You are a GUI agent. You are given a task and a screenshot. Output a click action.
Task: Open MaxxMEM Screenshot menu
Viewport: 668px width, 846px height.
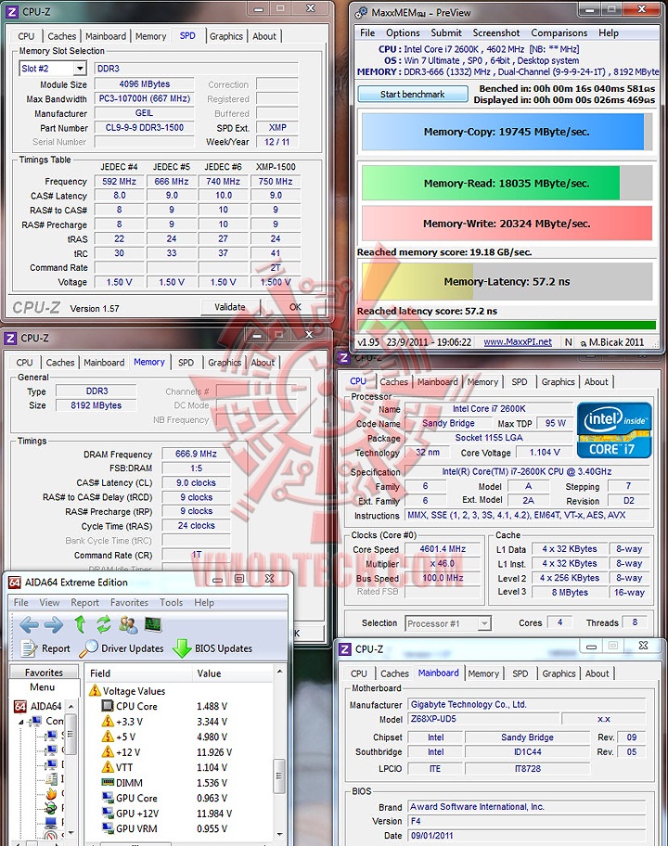(x=496, y=32)
